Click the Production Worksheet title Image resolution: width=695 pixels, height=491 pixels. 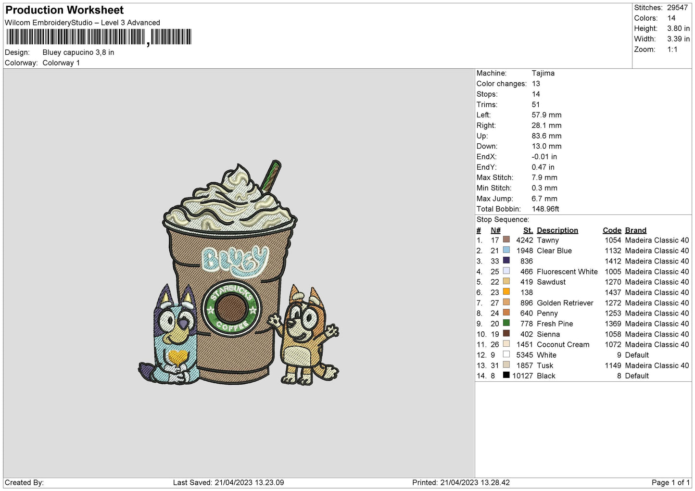[x=64, y=10]
